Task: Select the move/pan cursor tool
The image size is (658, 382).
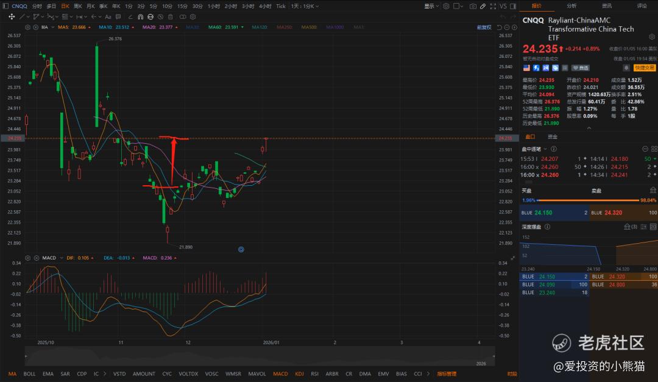Action: tap(12, 17)
